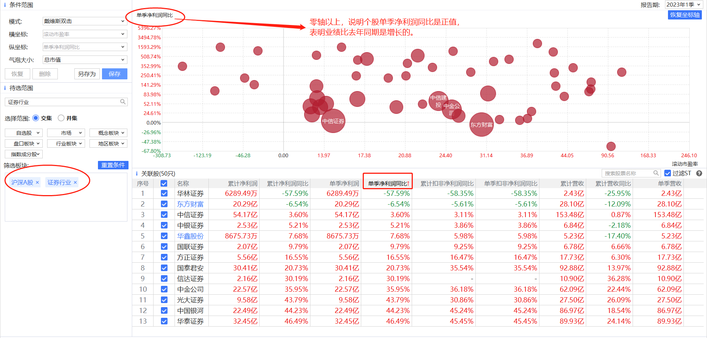Viewport: 707px width, 338px height.
Task: Uncheck the 东方财富 row checkbox
Action: (x=164, y=204)
